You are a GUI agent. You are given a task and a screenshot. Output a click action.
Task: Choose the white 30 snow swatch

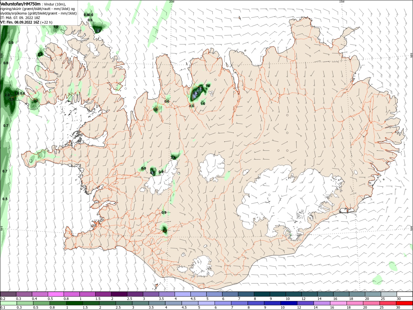[x=405, y=294]
